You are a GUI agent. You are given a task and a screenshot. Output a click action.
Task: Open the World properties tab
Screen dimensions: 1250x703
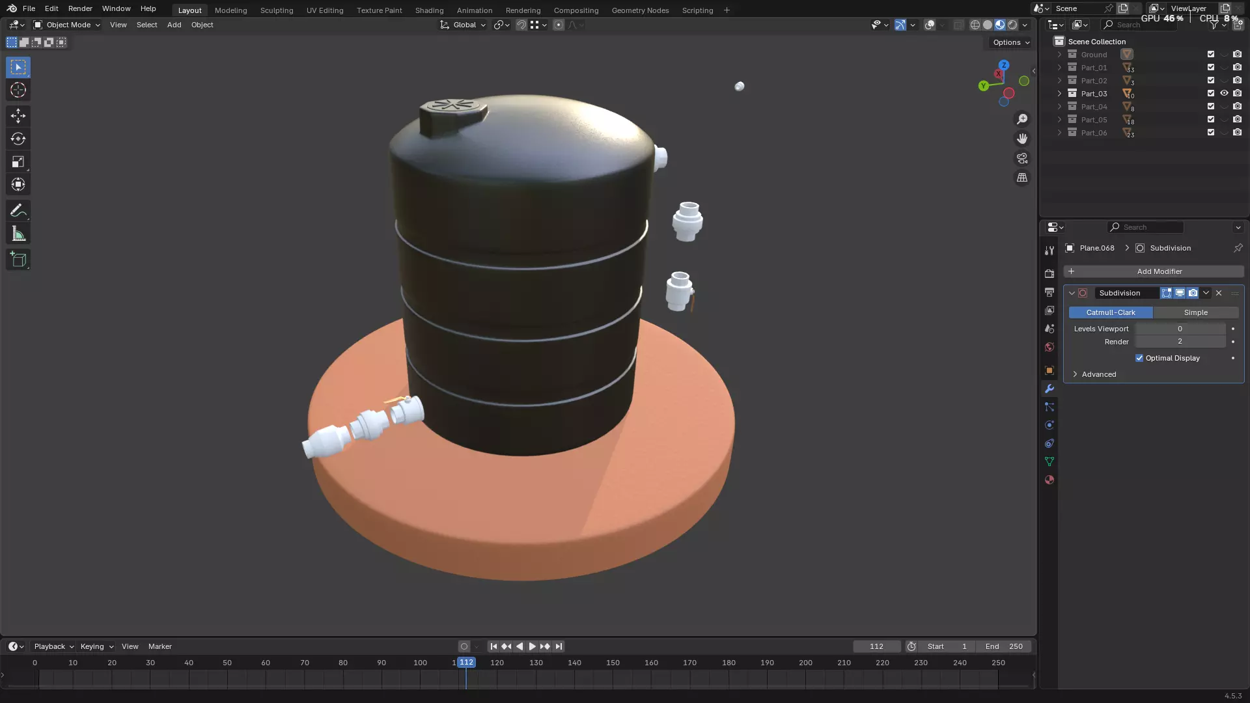click(x=1049, y=347)
